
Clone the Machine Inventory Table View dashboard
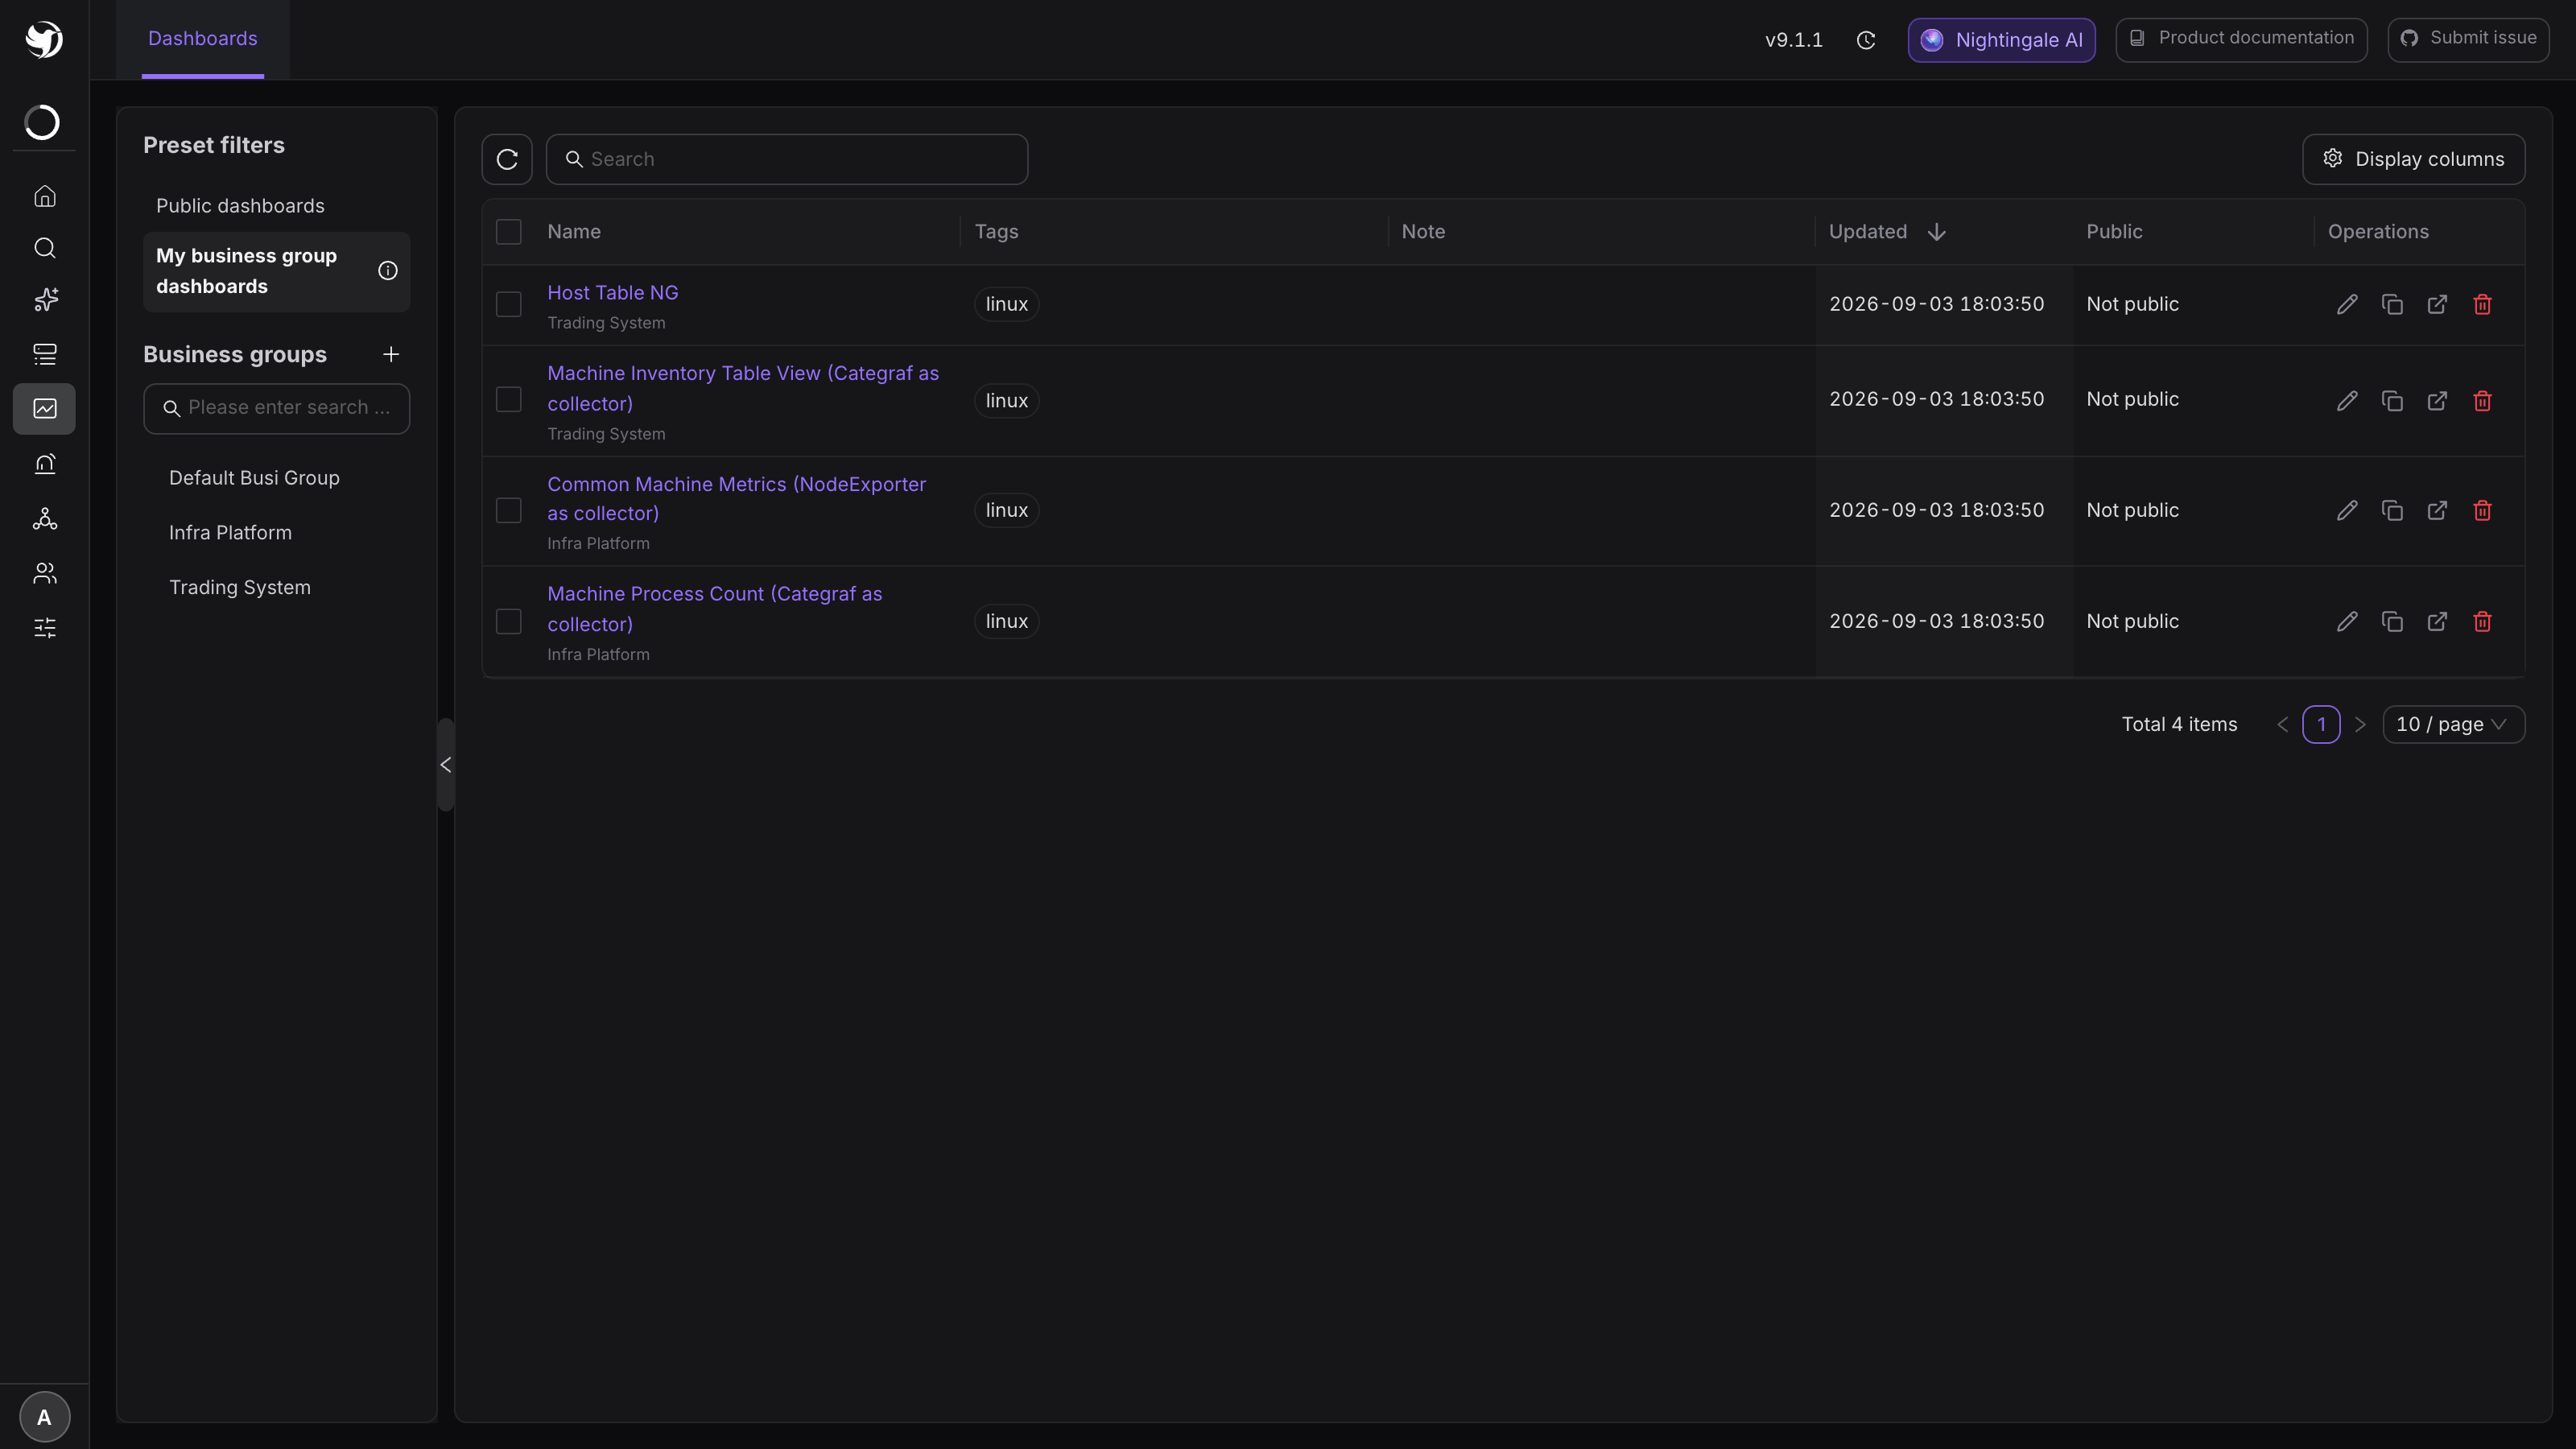tap(2392, 401)
